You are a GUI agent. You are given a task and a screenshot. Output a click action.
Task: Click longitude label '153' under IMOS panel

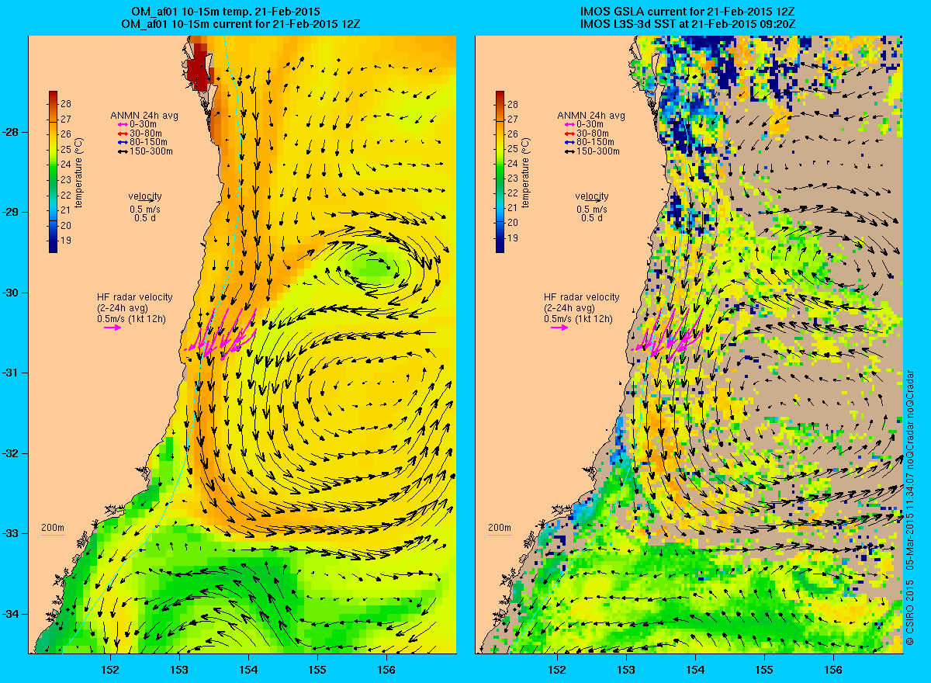pyautogui.click(x=625, y=669)
